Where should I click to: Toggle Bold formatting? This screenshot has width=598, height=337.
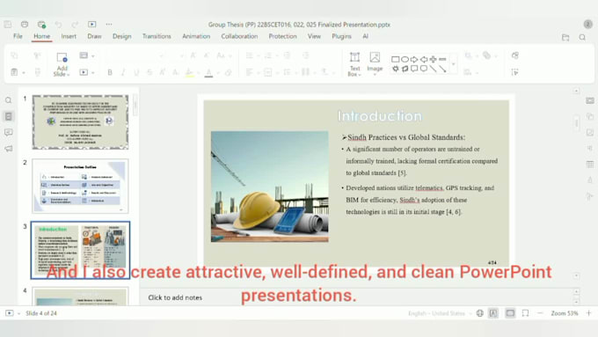tap(110, 72)
